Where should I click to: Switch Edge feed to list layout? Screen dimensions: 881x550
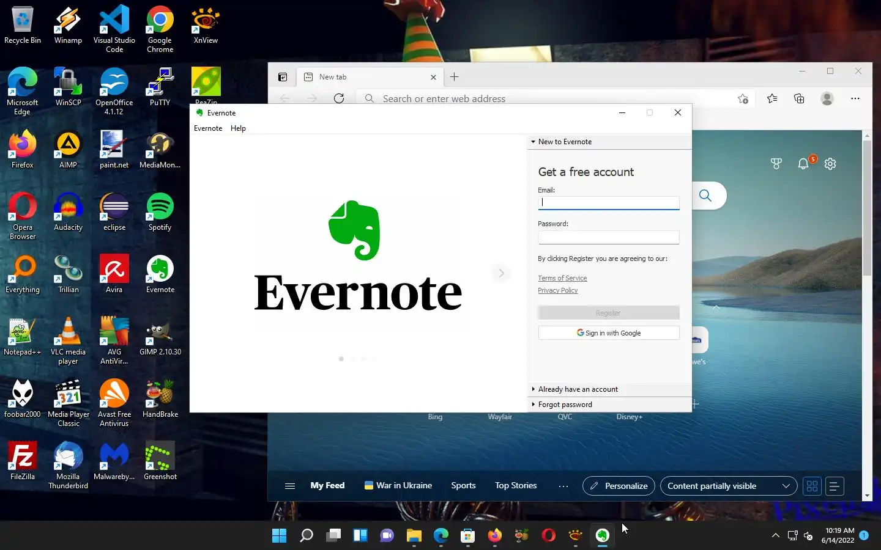click(x=835, y=486)
